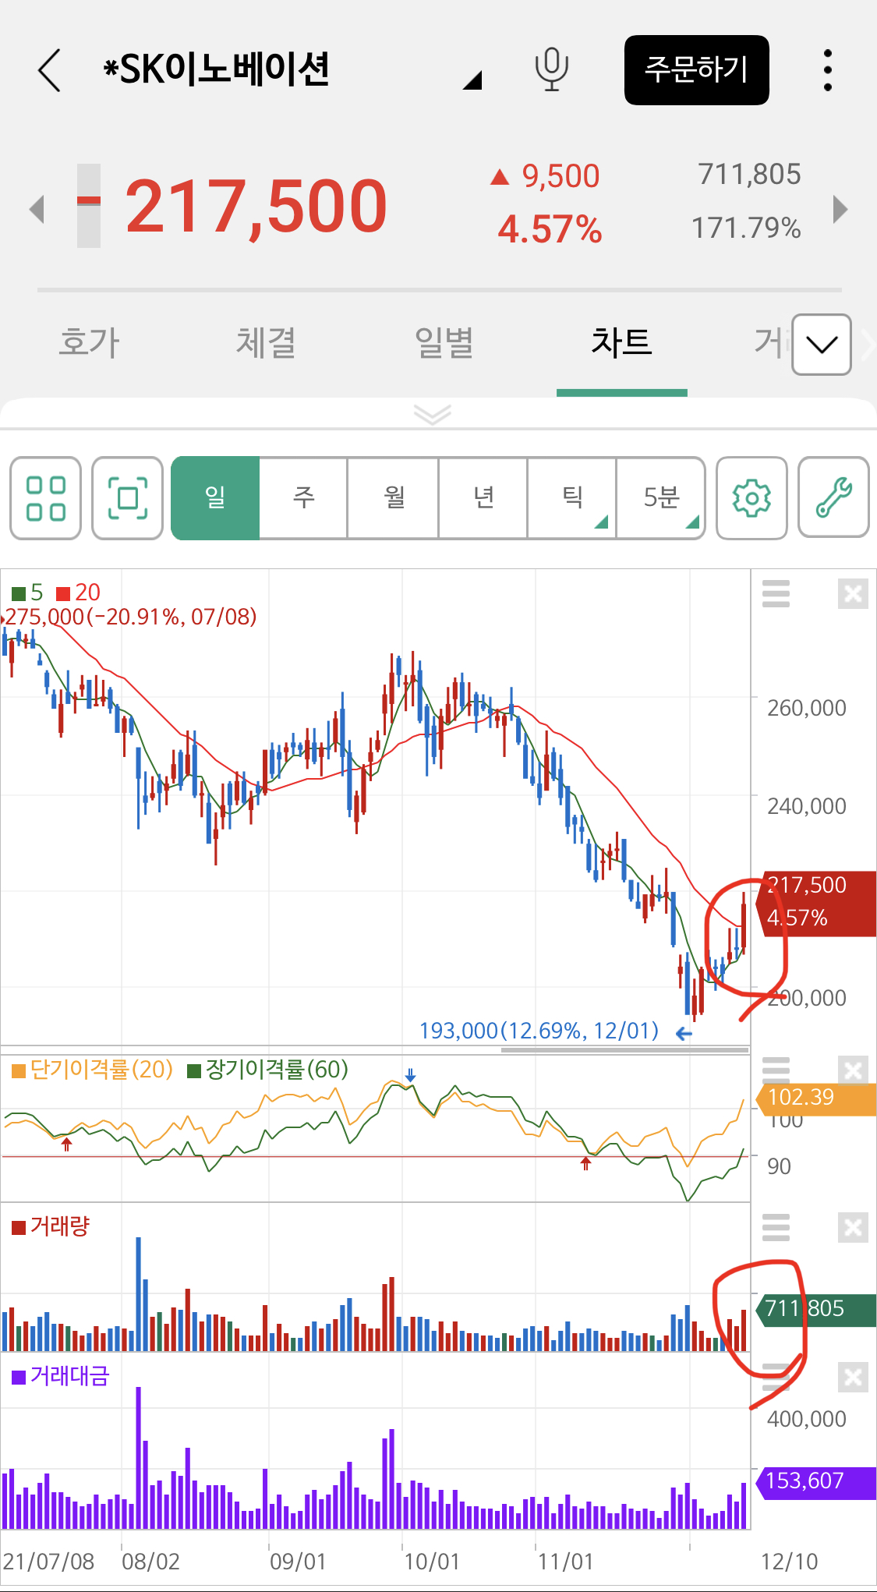This screenshot has height=1592, width=877.
Task: Tap the 거래량 volume legend label
Action: coord(51,1226)
